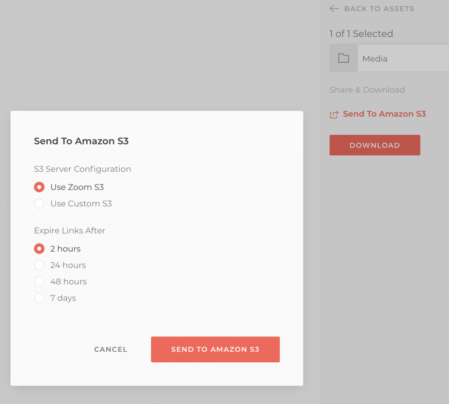Click the Use Custom S3 label text
Image resolution: width=449 pixels, height=404 pixels.
[x=81, y=204]
